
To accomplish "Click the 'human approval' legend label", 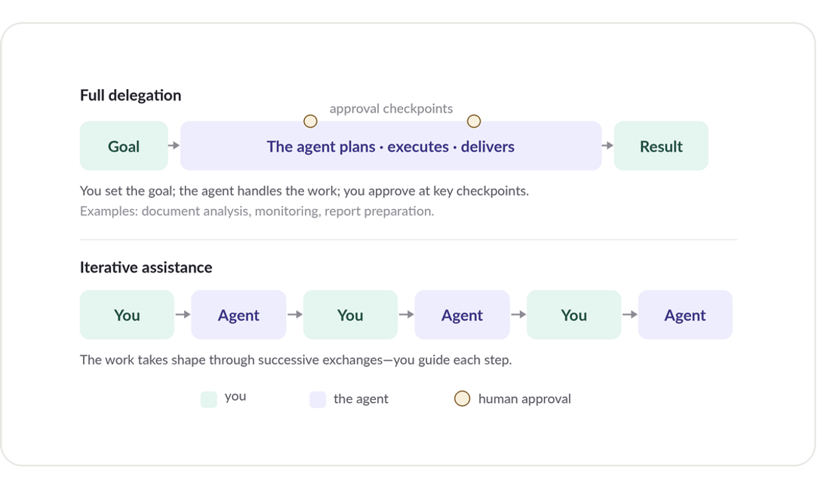I will 524,398.
